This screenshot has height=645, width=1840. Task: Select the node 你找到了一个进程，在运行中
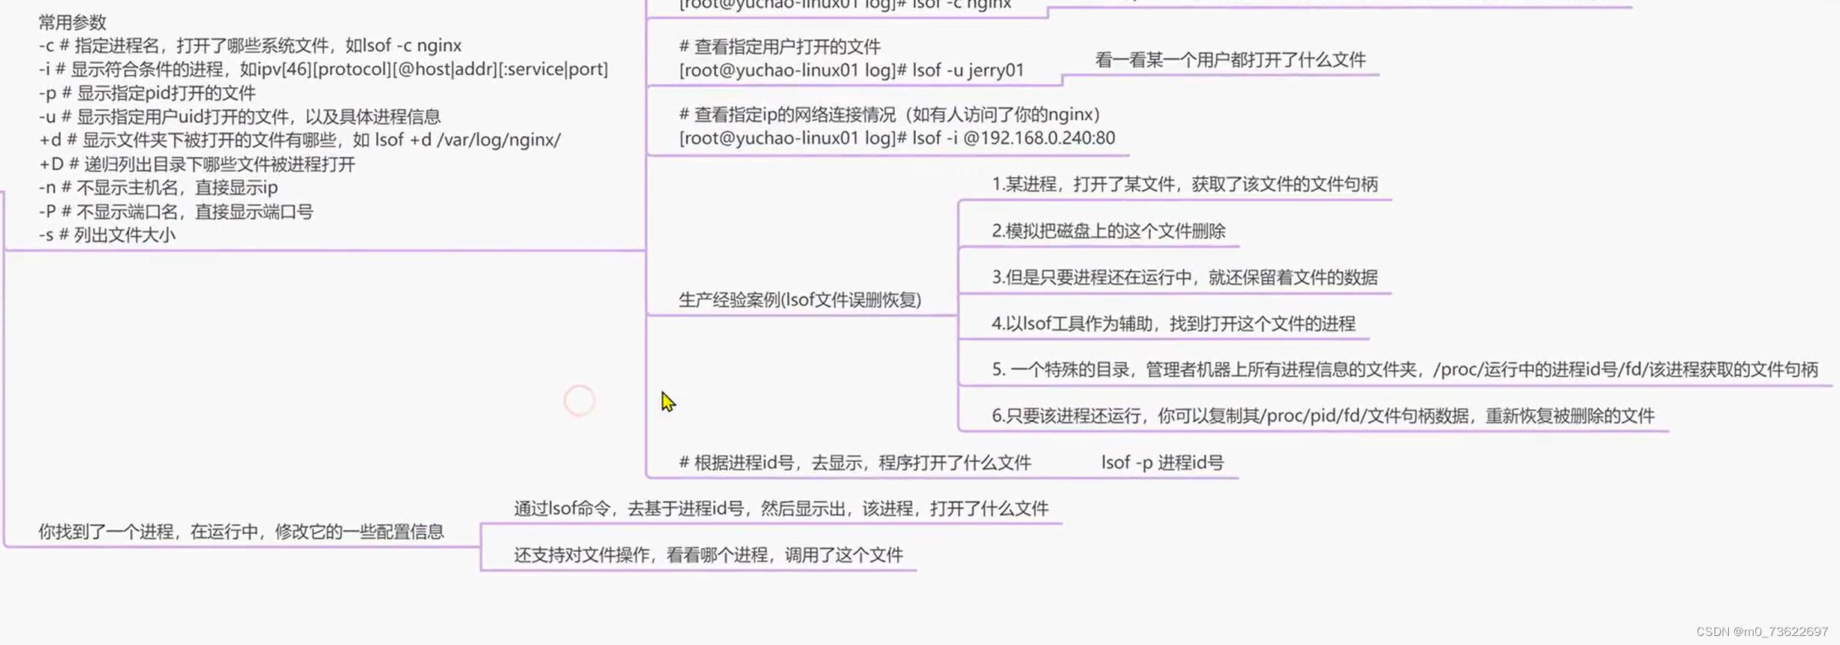click(x=241, y=532)
